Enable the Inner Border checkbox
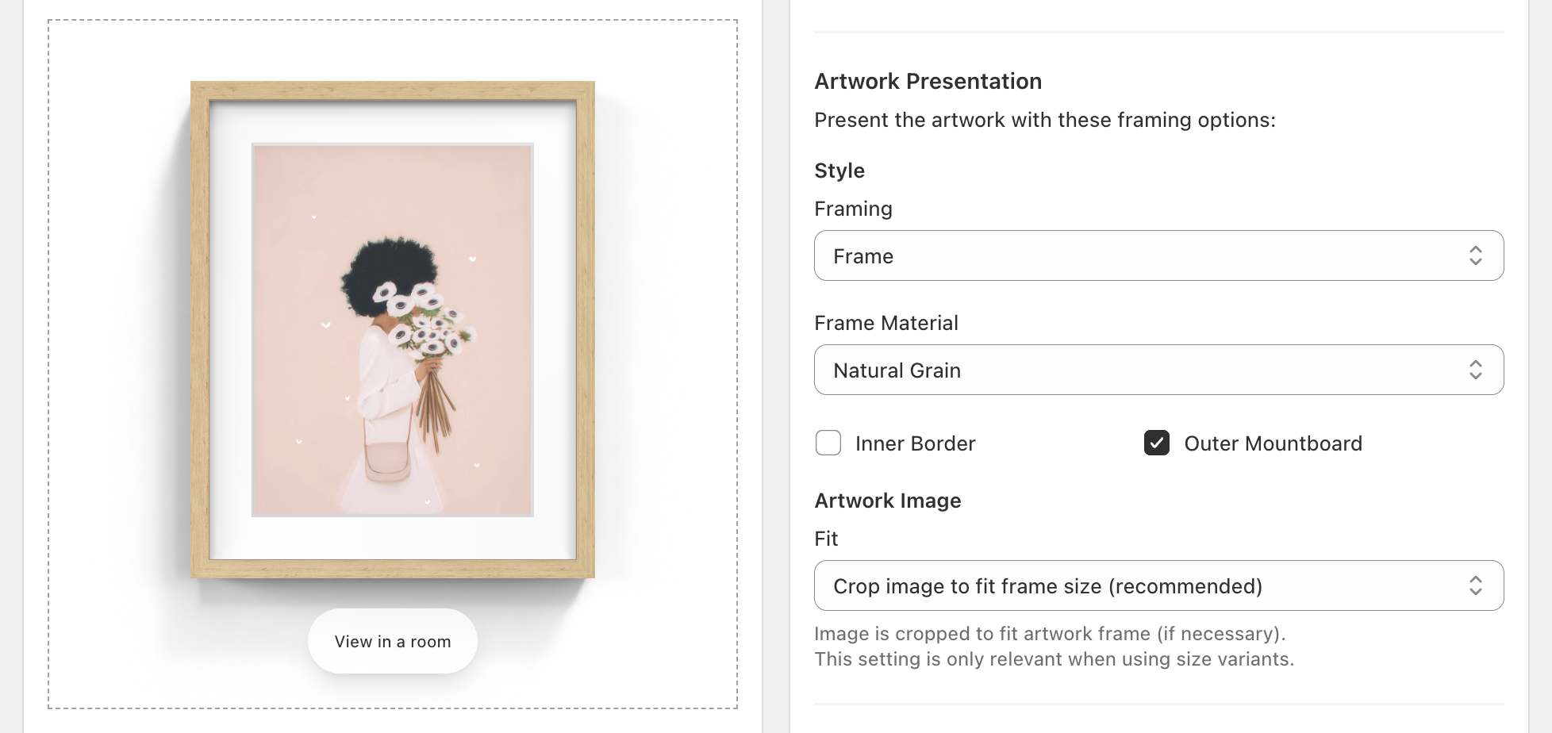This screenshot has width=1552, height=733. coord(828,443)
